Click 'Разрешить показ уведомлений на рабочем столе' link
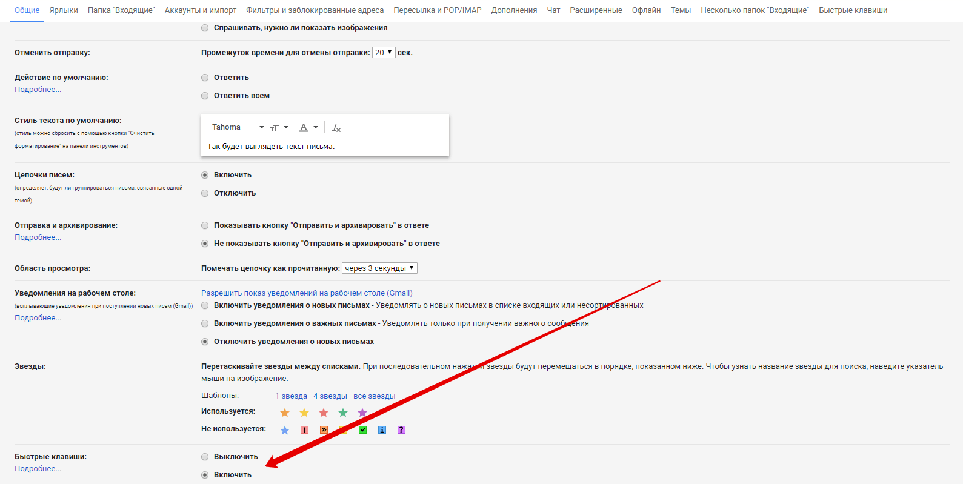Image resolution: width=963 pixels, height=484 pixels. tap(307, 293)
